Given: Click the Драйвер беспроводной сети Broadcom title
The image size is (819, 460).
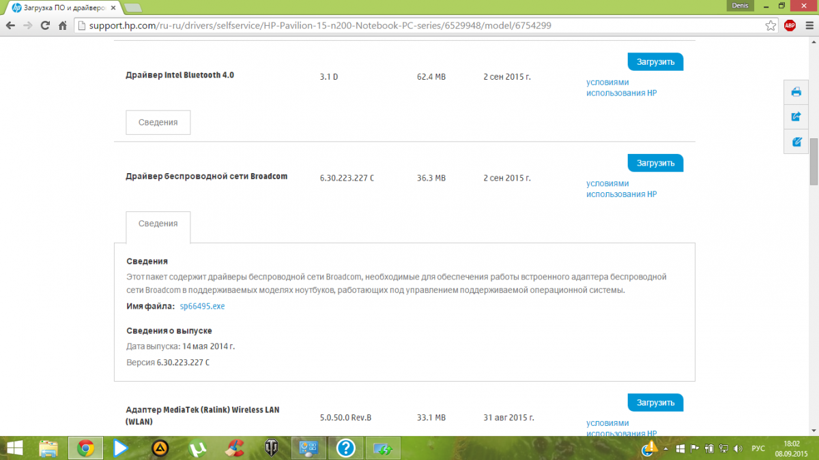Looking at the screenshot, I should [207, 176].
